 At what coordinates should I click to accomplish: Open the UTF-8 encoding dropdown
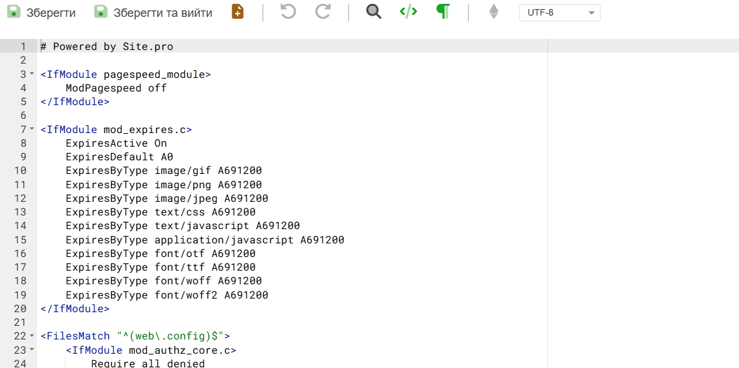click(x=560, y=12)
